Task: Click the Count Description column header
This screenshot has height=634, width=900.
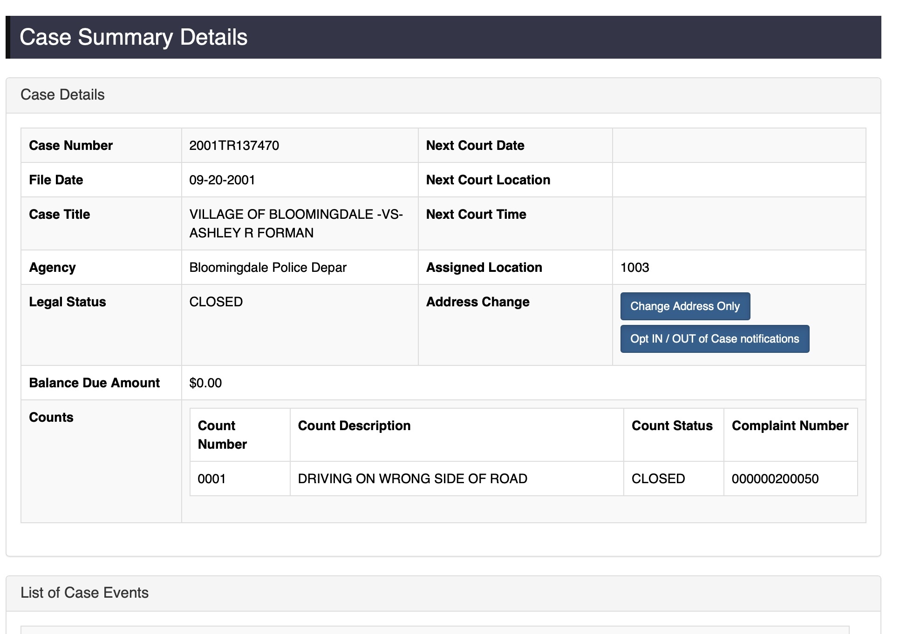Action: click(354, 426)
